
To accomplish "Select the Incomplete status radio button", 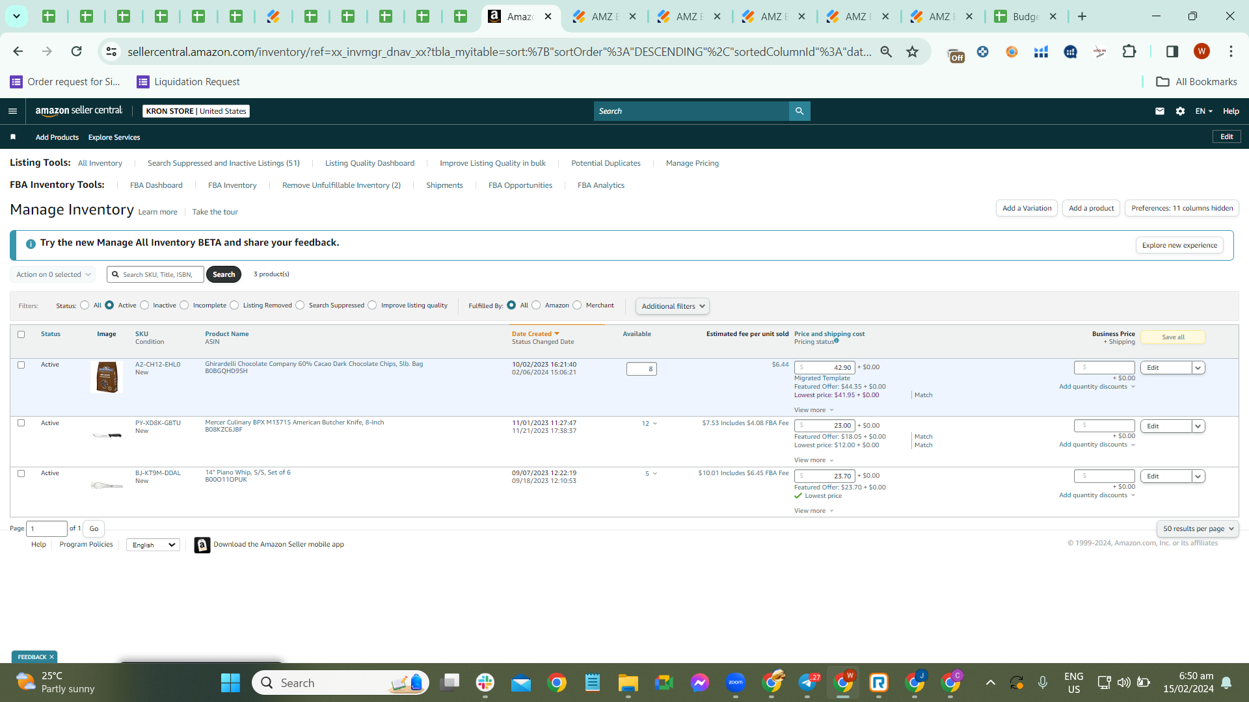I will tap(184, 305).
